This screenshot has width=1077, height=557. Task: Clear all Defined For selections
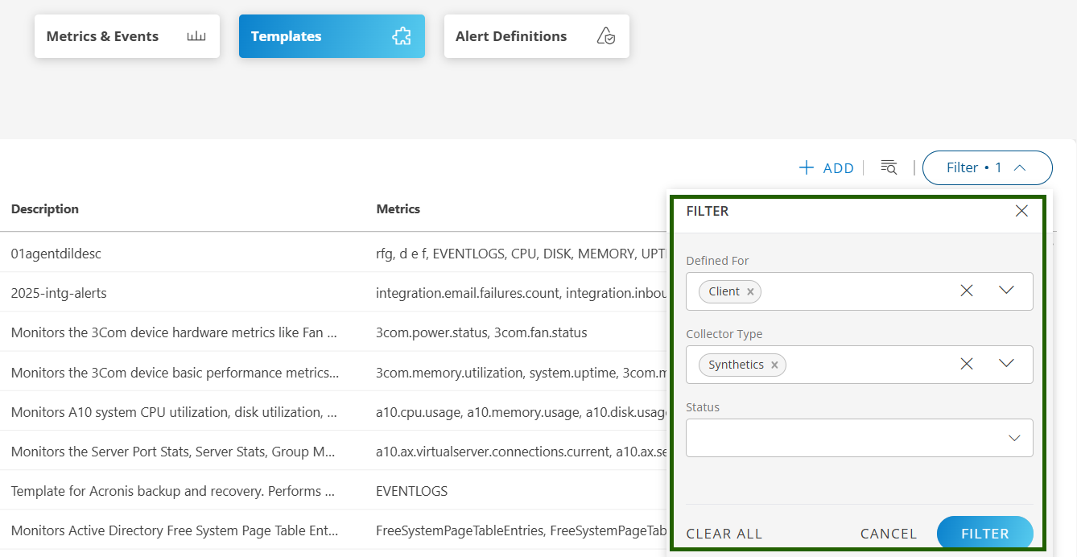pos(967,291)
